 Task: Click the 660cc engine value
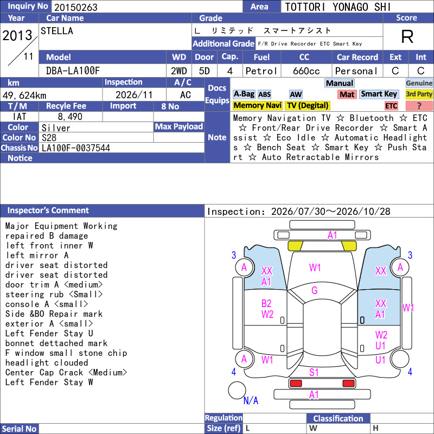pyautogui.click(x=306, y=71)
